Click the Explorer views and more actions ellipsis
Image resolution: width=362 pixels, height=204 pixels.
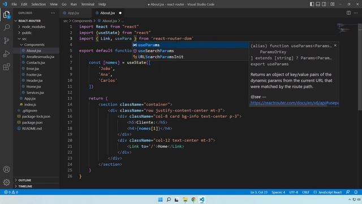point(53,13)
